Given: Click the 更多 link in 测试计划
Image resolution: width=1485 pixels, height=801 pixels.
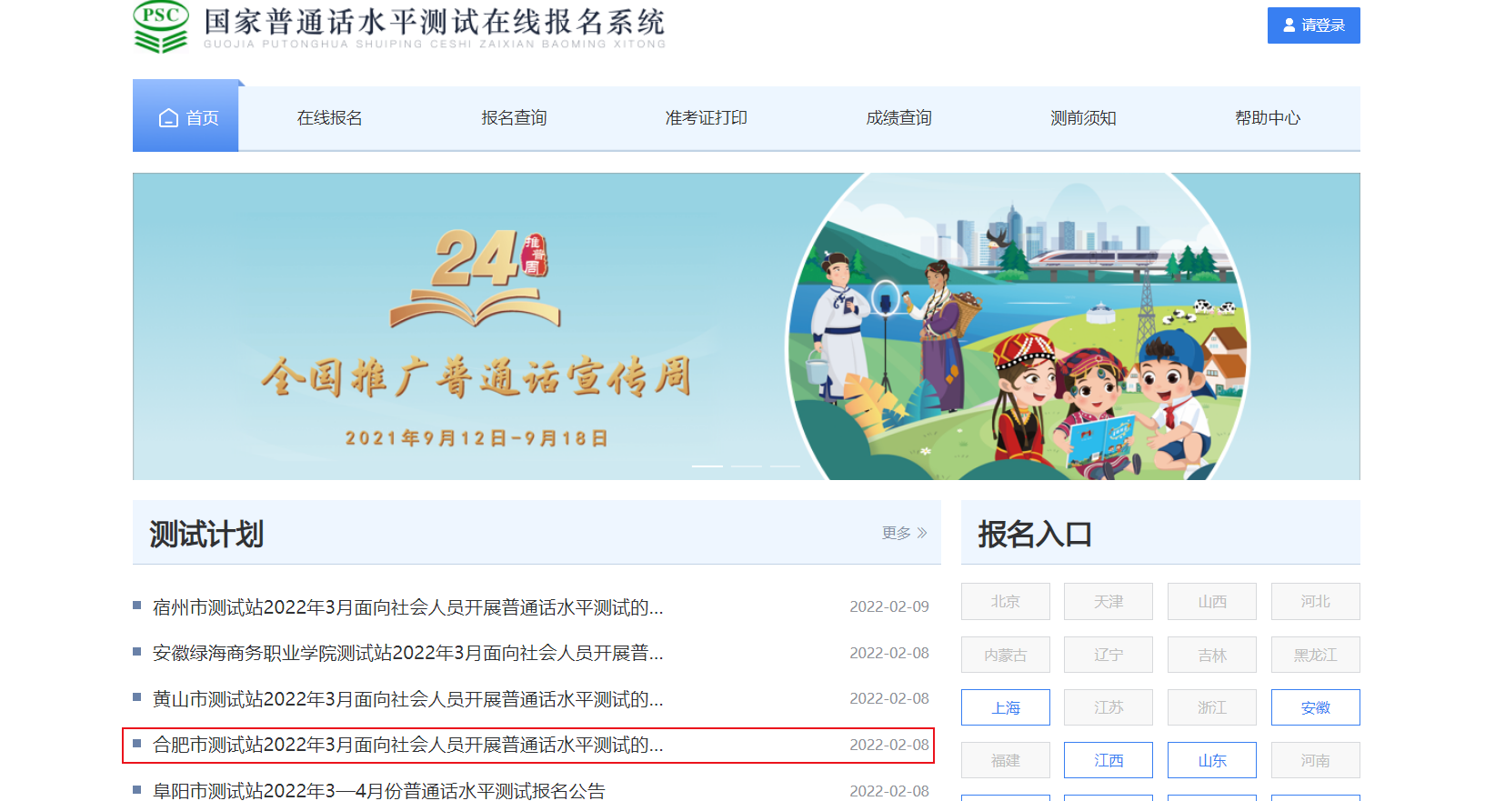Looking at the screenshot, I should (904, 533).
